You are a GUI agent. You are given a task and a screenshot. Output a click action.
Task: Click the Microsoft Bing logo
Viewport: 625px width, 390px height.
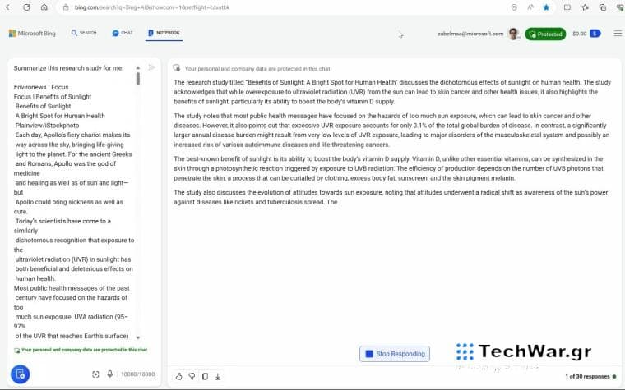[32, 34]
